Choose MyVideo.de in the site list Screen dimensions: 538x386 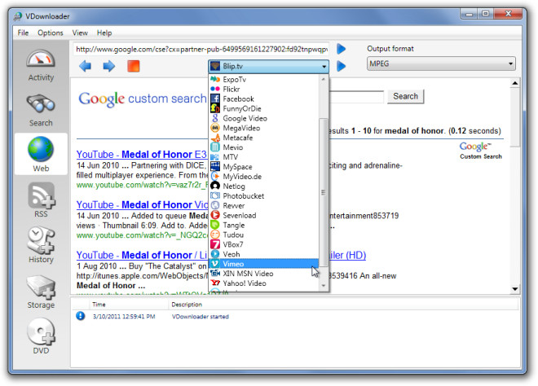tap(264, 177)
